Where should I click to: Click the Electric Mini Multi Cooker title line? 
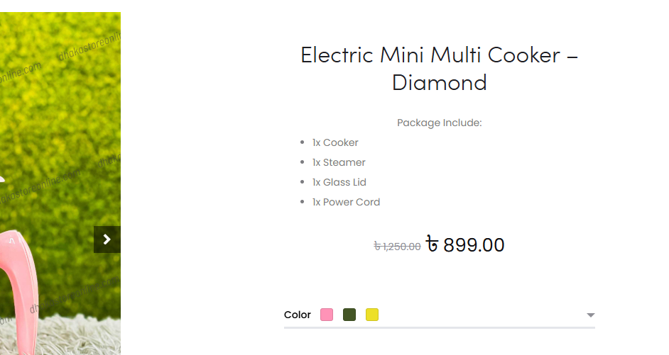[440, 55]
